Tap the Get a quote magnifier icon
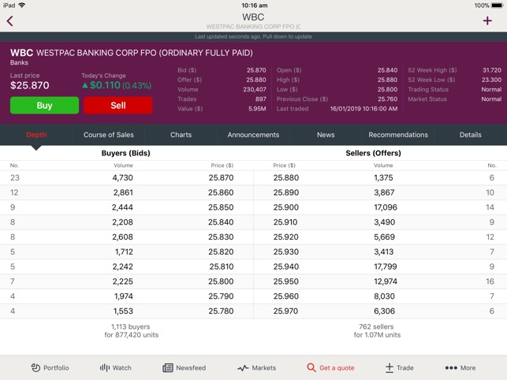This screenshot has height=380, width=507. pyautogui.click(x=311, y=367)
